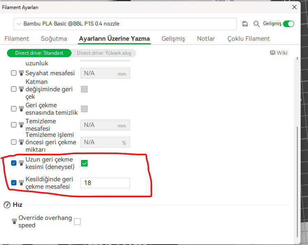Click the save preset floppy disk icon
Viewport: 308px width, 245px height.
coord(245,24)
